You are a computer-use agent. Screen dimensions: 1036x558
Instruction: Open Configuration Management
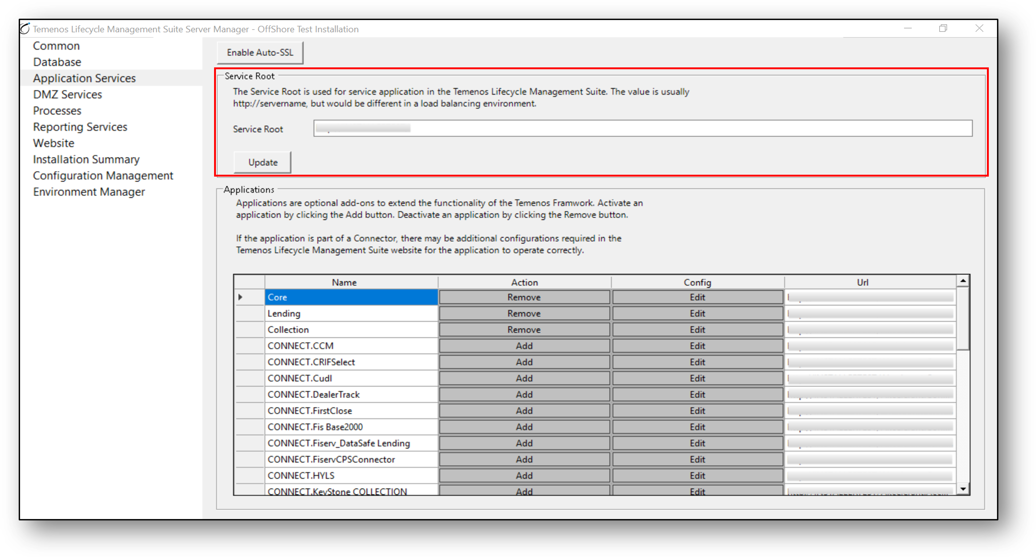103,176
